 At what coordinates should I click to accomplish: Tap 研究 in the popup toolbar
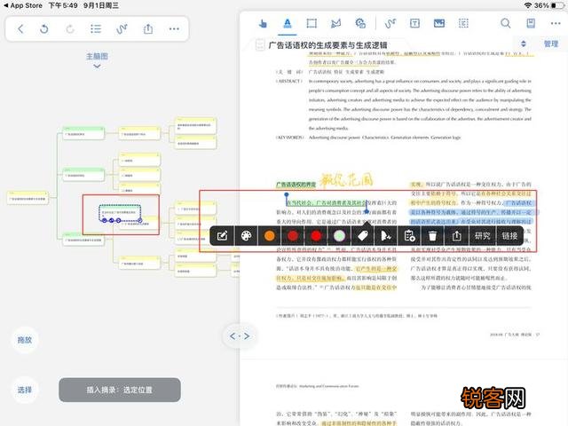(x=482, y=236)
